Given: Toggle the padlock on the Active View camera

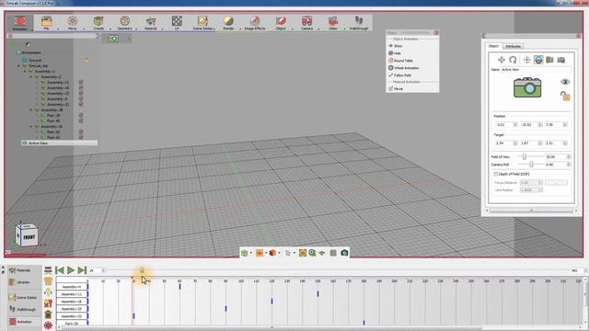Looking at the screenshot, I should coord(565,96).
